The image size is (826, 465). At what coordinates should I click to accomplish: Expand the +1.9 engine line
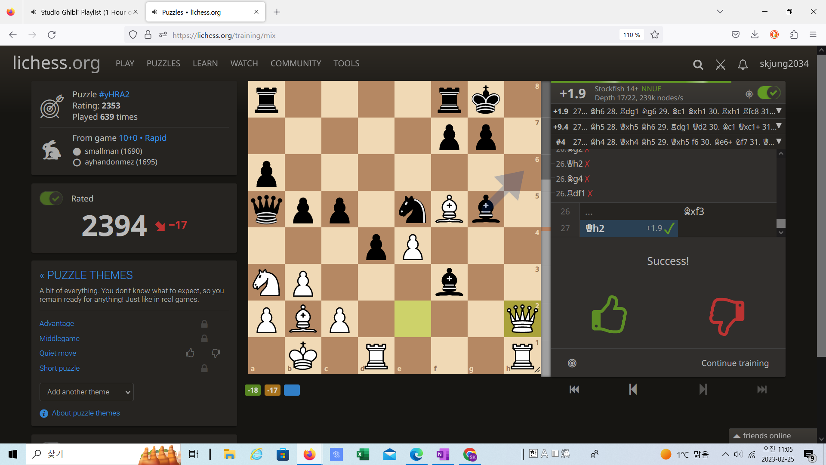779,111
